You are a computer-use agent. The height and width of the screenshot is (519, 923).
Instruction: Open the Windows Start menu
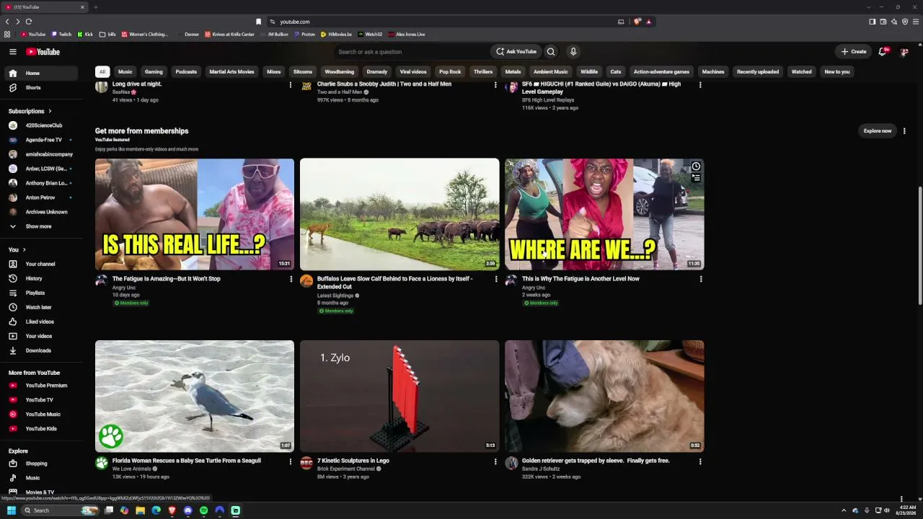pos(12,510)
